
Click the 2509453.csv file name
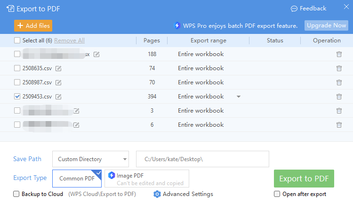(x=37, y=97)
